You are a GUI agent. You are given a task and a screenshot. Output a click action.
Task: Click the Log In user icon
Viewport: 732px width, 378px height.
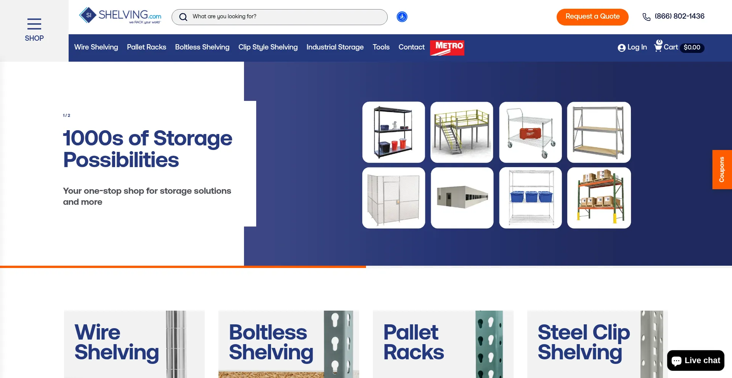point(621,48)
